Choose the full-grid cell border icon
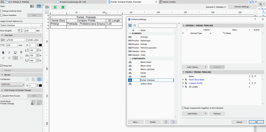The height and width of the screenshot is (132, 266). (x=39, y=79)
